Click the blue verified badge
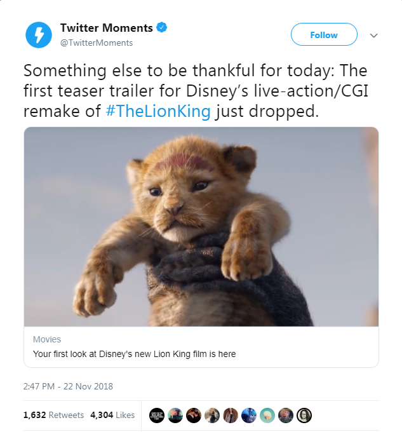The height and width of the screenshot is (432, 402). coord(163,28)
